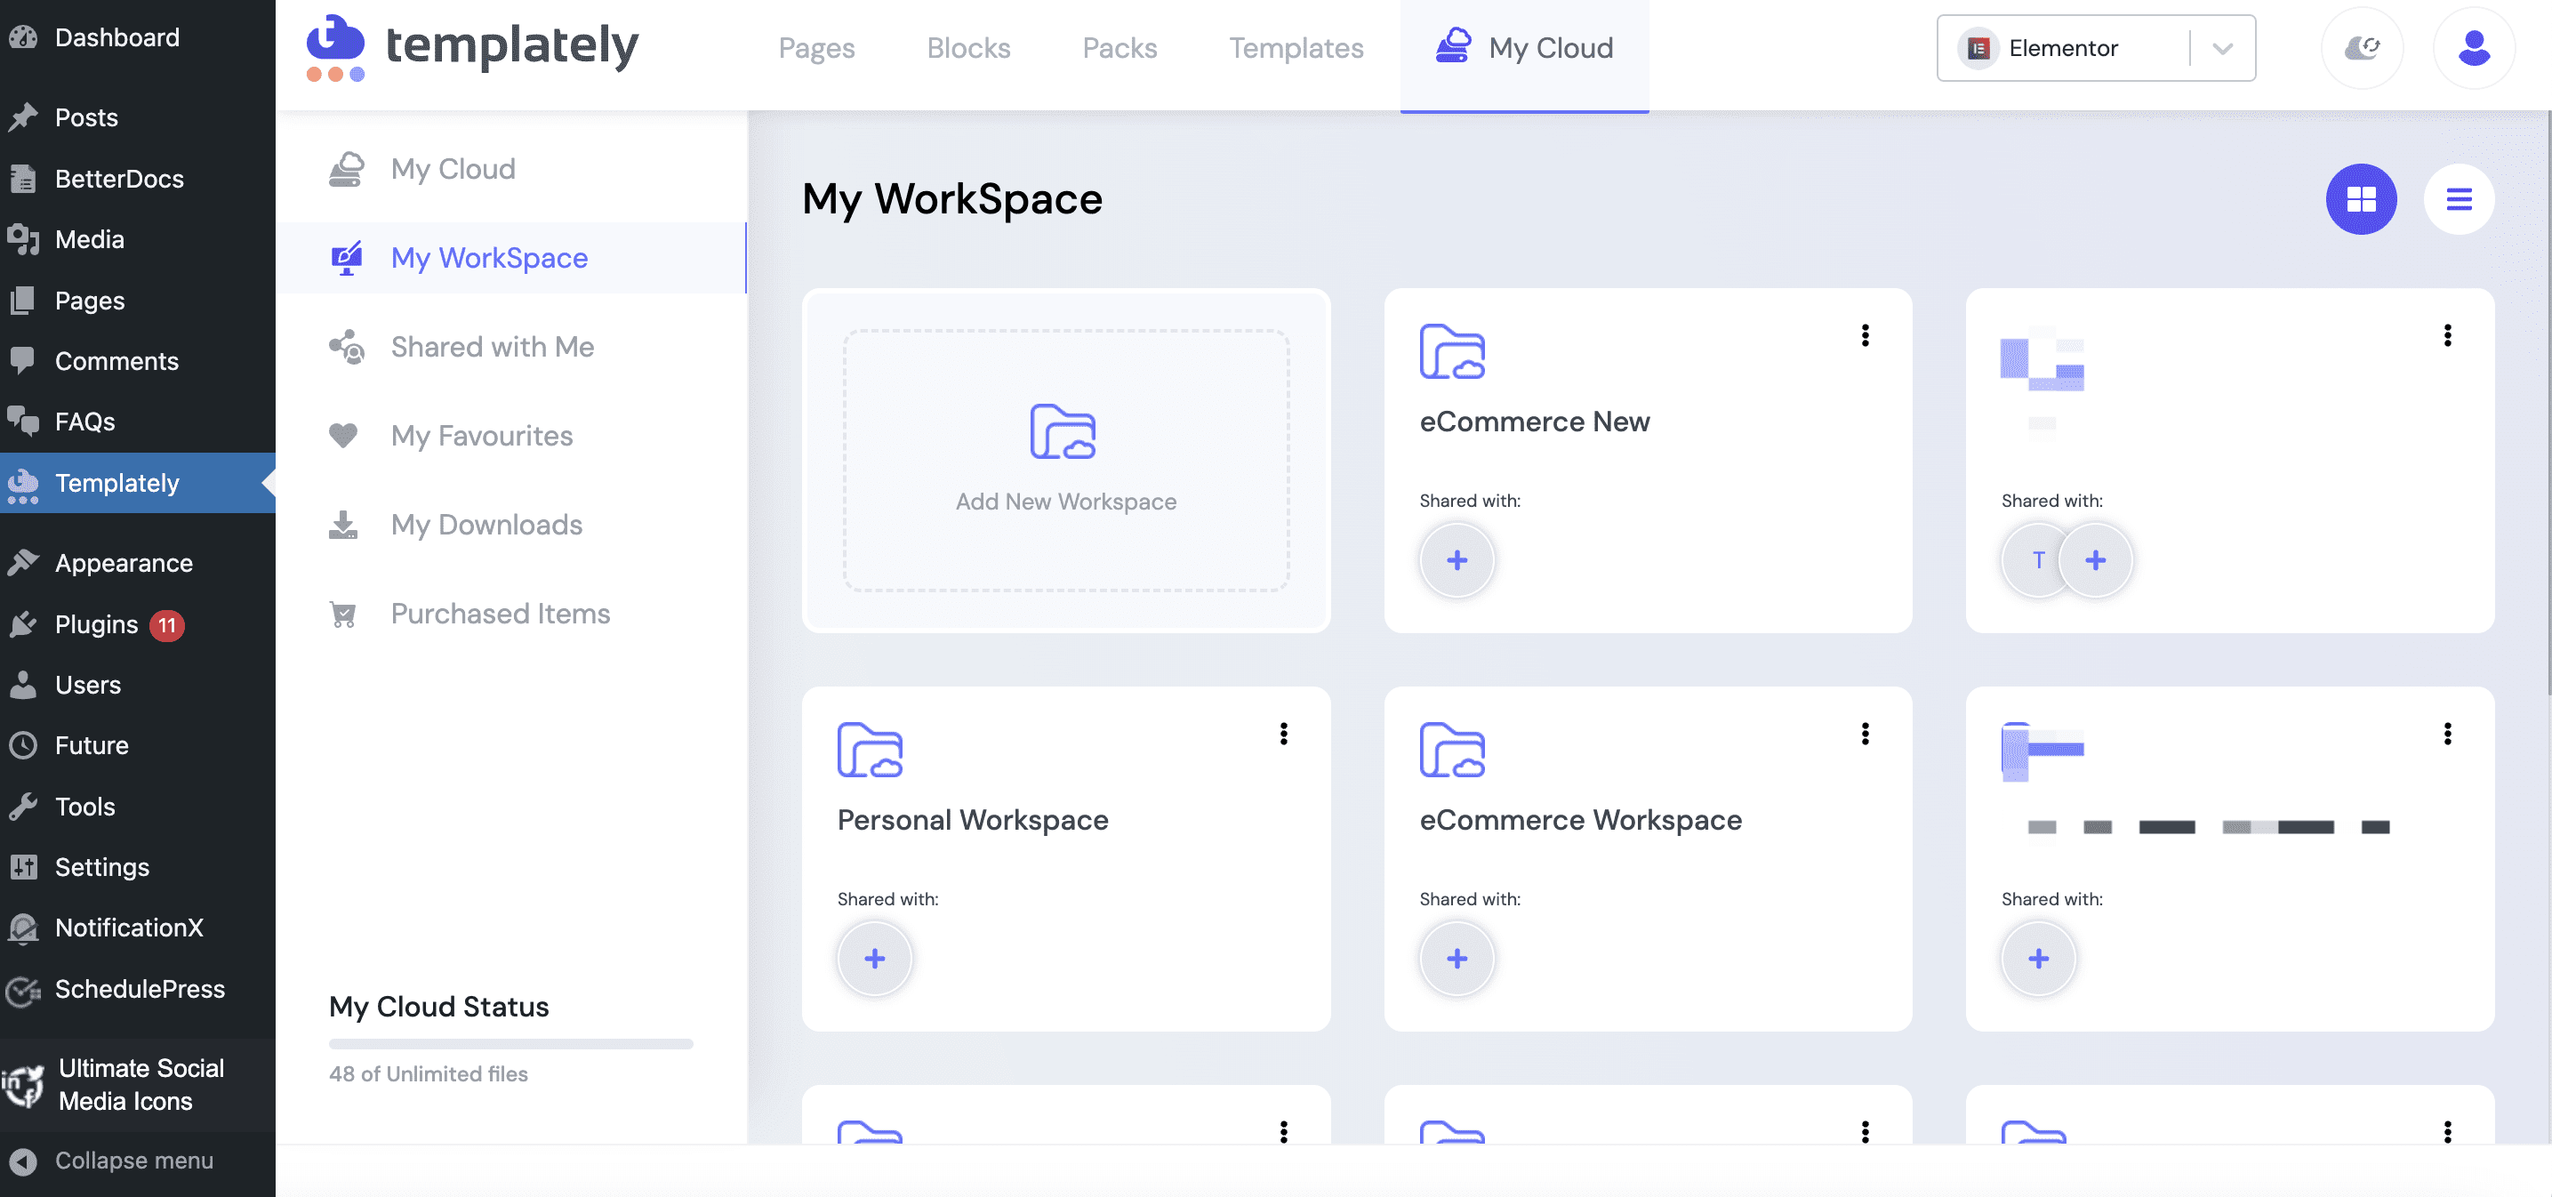Open the Blocks tab
The width and height of the screenshot is (2552, 1197).
(x=968, y=47)
